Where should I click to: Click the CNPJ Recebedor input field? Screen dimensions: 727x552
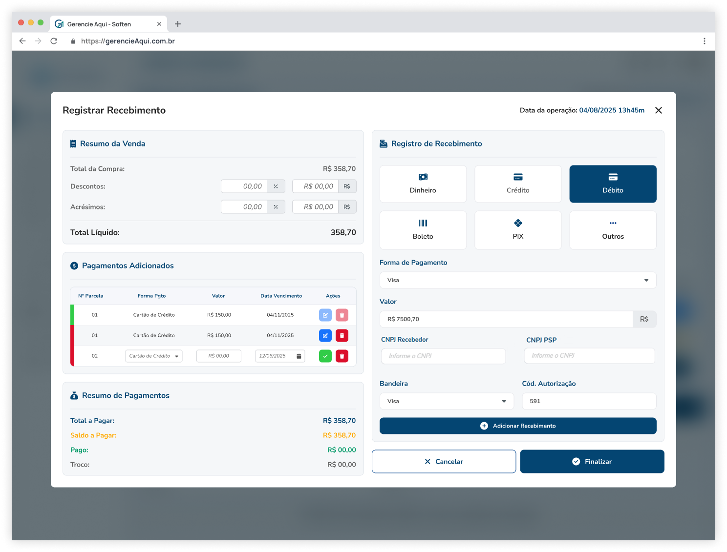443,356
